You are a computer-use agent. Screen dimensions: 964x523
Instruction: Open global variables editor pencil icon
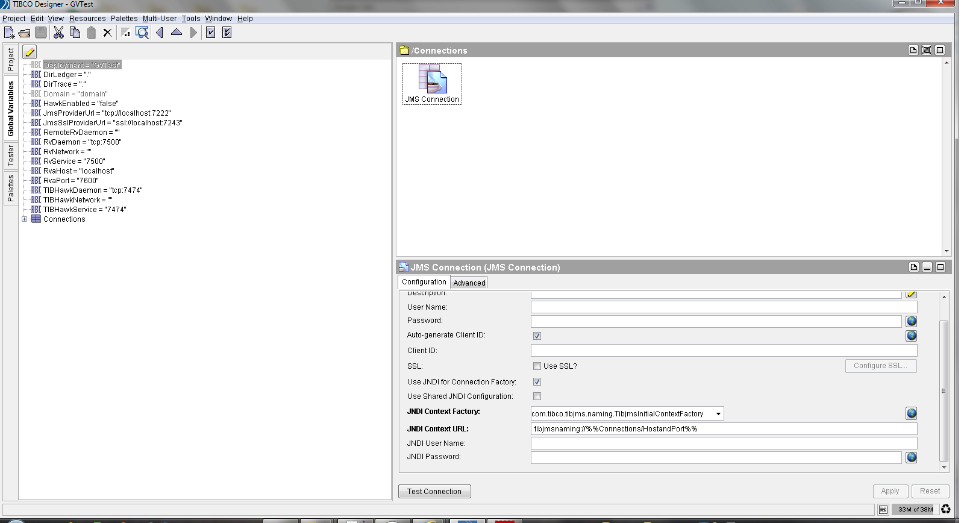click(x=30, y=52)
